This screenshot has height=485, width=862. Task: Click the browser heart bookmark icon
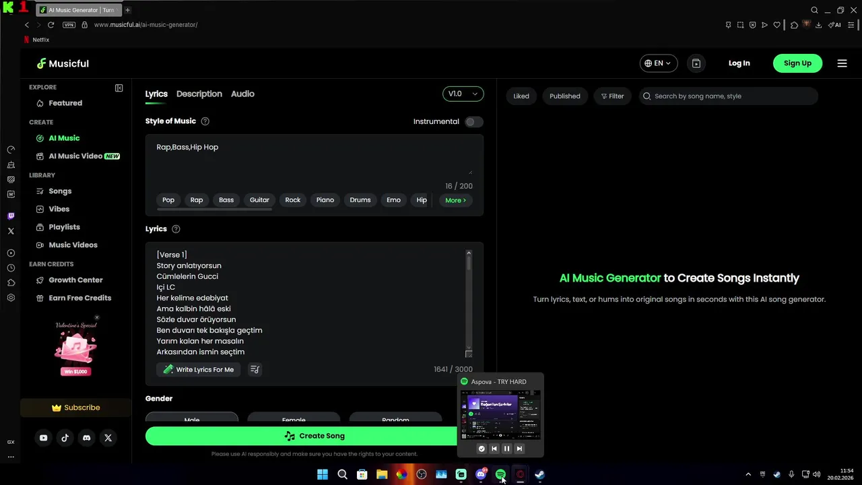point(776,25)
